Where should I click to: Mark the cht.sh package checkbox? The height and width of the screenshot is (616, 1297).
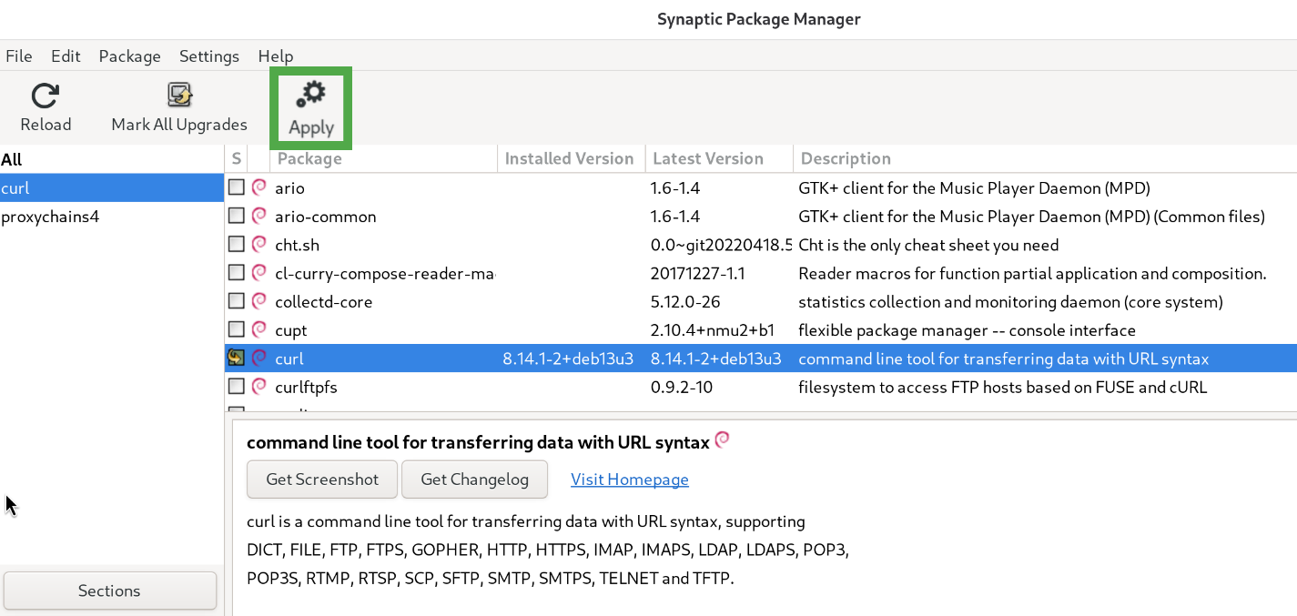[236, 244]
